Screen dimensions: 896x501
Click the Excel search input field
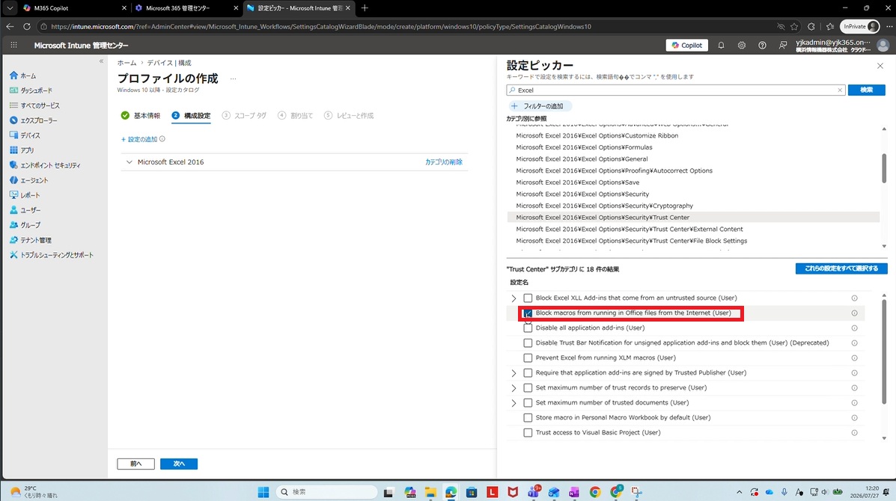[x=674, y=90]
